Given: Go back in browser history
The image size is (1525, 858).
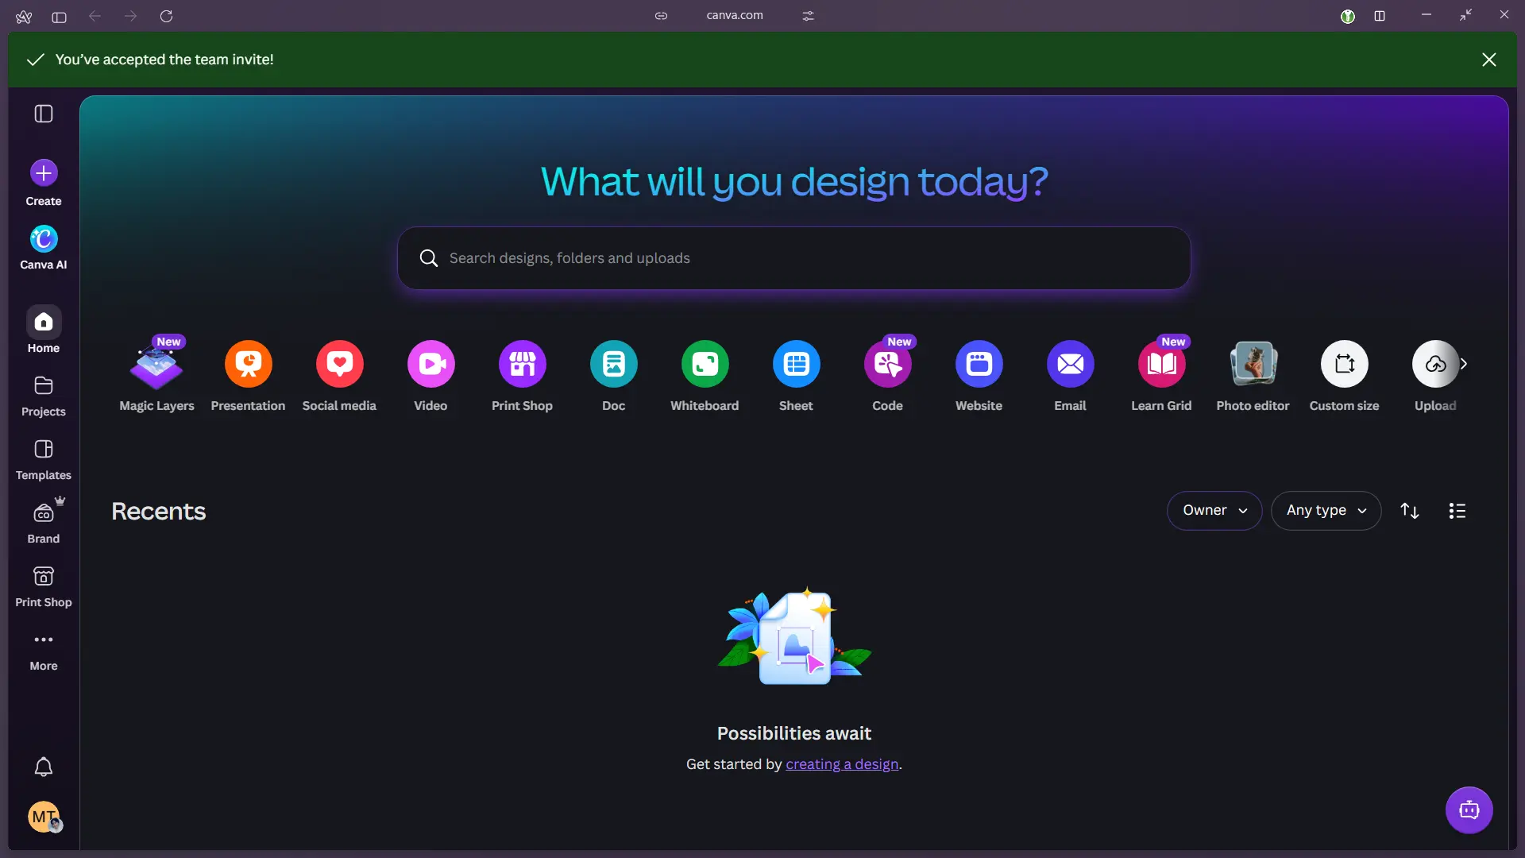Looking at the screenshot, I should [95, 16].
